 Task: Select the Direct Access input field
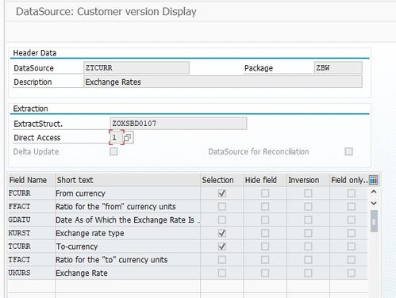116,138
